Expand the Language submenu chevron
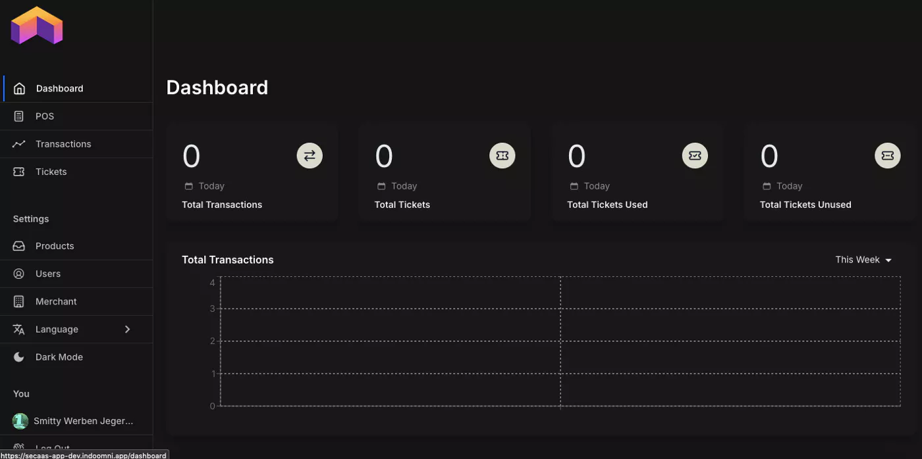Image resolution: width=922 pixels, height=459 pixels. [128, 329]
